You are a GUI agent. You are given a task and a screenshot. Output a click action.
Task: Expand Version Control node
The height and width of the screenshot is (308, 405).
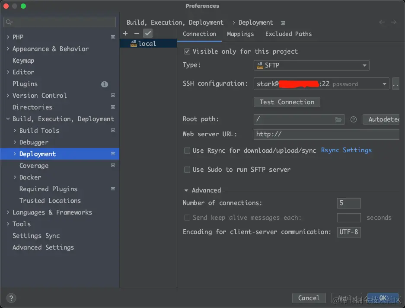[x=8, y=95]
